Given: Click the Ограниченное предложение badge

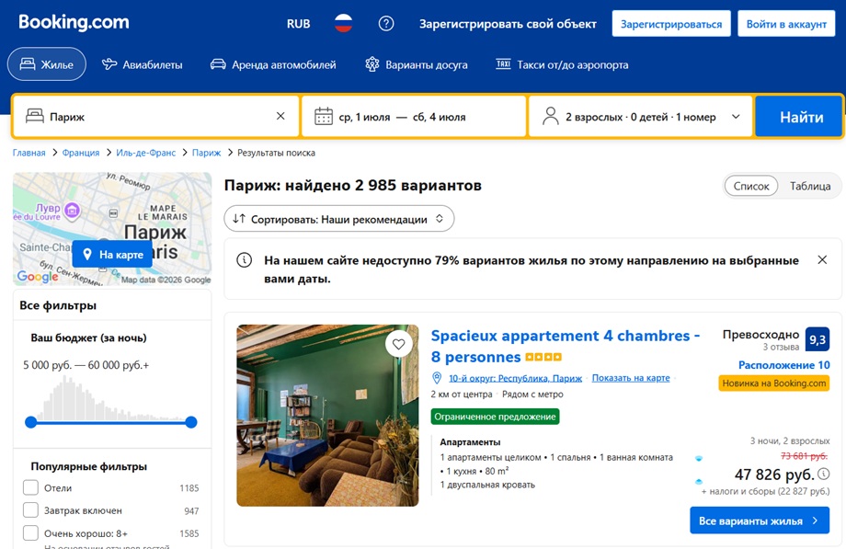Looking at the screenshot, I should click(x=495, y=417).
